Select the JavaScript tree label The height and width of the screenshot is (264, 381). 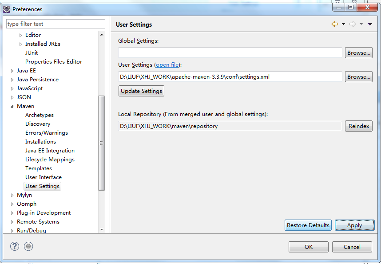30,88
